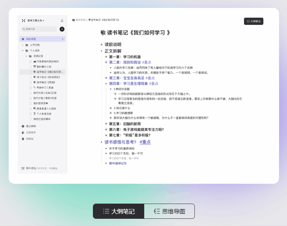Click the document icon of 读书笔记《时间简史》
Viewport: 287px width, 226px height.
coord(30,77)
